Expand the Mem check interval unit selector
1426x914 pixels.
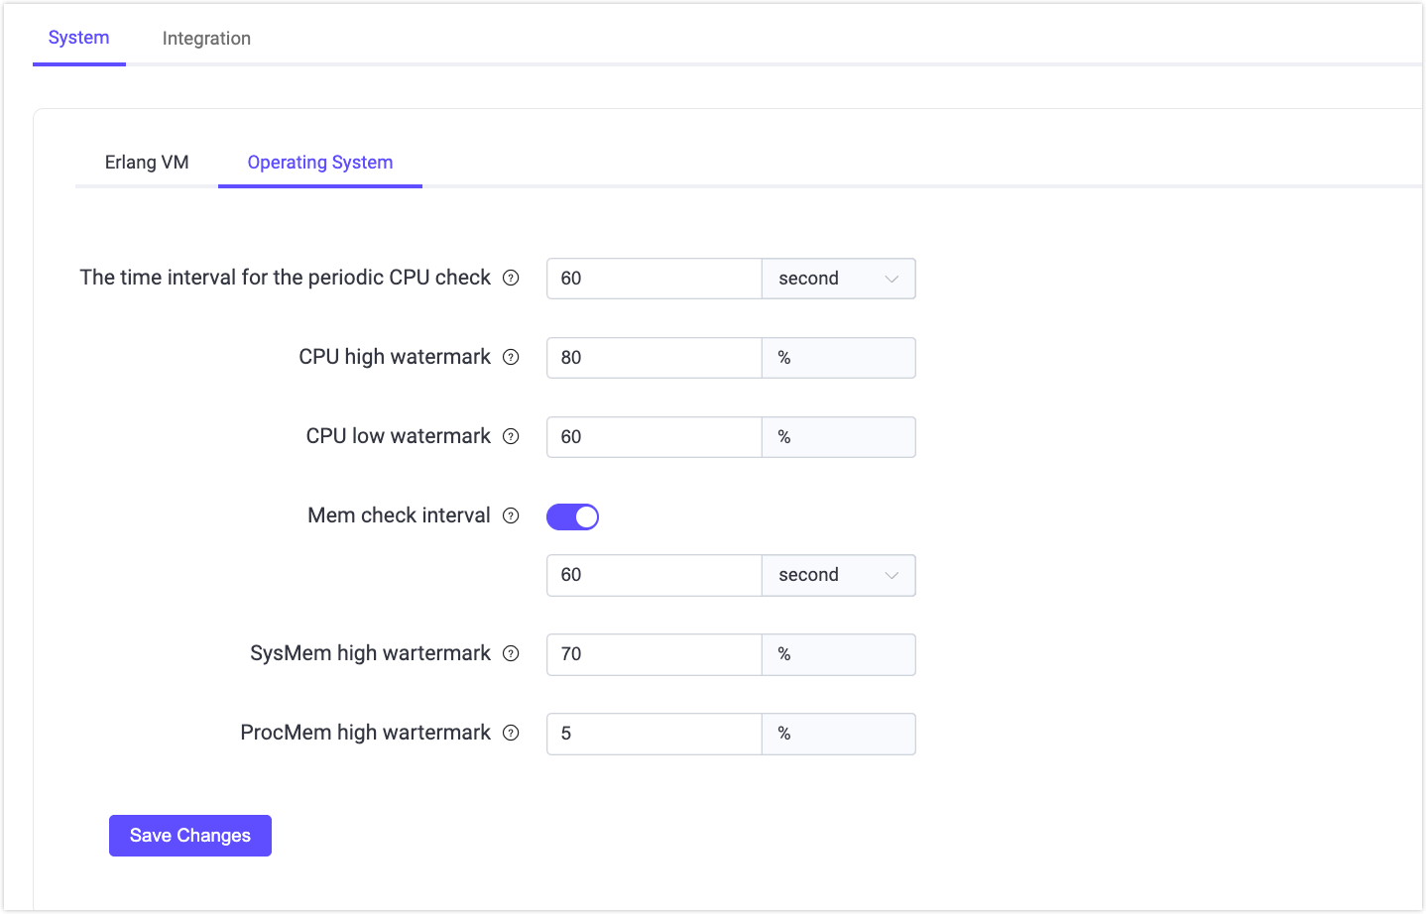pyautogui.click(x=838, y=575)
